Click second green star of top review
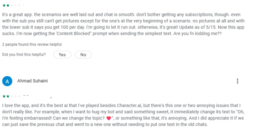The height and width of the screenshot is (131, 253). pyautogui.click(x=8, y=5)
